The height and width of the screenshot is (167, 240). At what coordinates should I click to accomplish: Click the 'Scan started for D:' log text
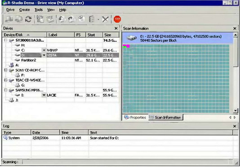pyautogui.click(x=104, y=138)
